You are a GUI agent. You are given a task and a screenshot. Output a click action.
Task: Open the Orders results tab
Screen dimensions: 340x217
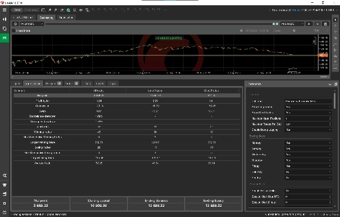coord(71,83)
